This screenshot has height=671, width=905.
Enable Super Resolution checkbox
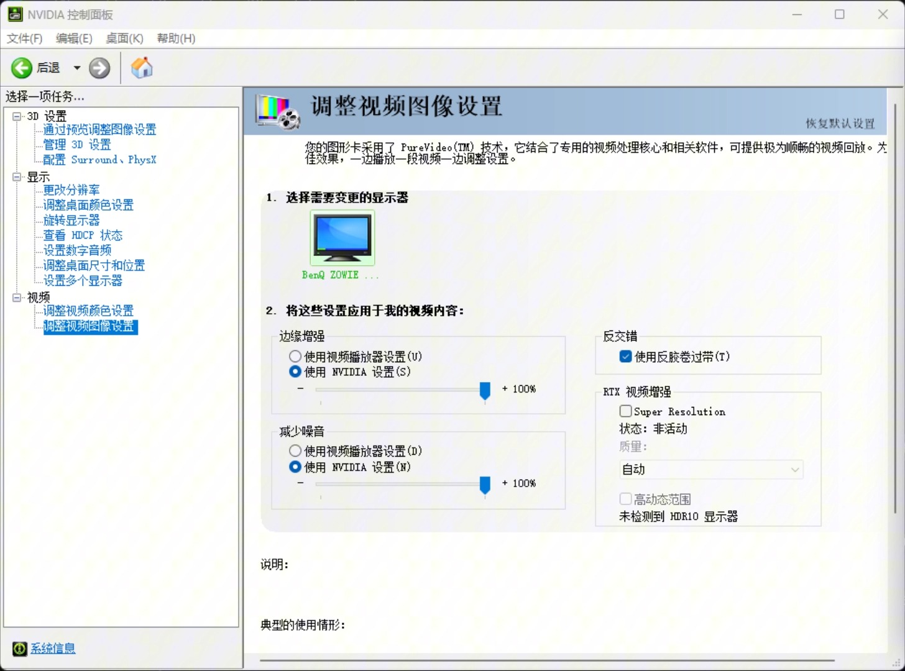pos(626,411)
